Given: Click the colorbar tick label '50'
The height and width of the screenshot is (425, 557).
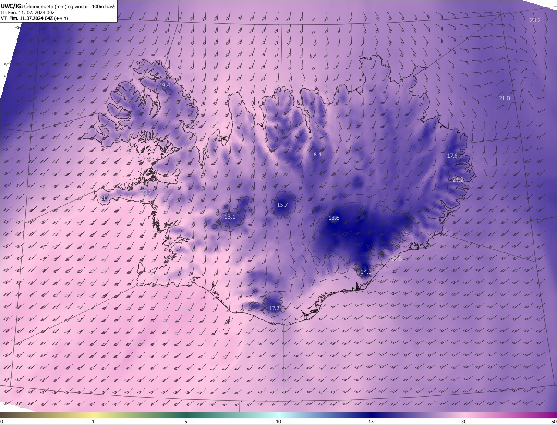Looking at the screenshot, I should pos(554,422).
